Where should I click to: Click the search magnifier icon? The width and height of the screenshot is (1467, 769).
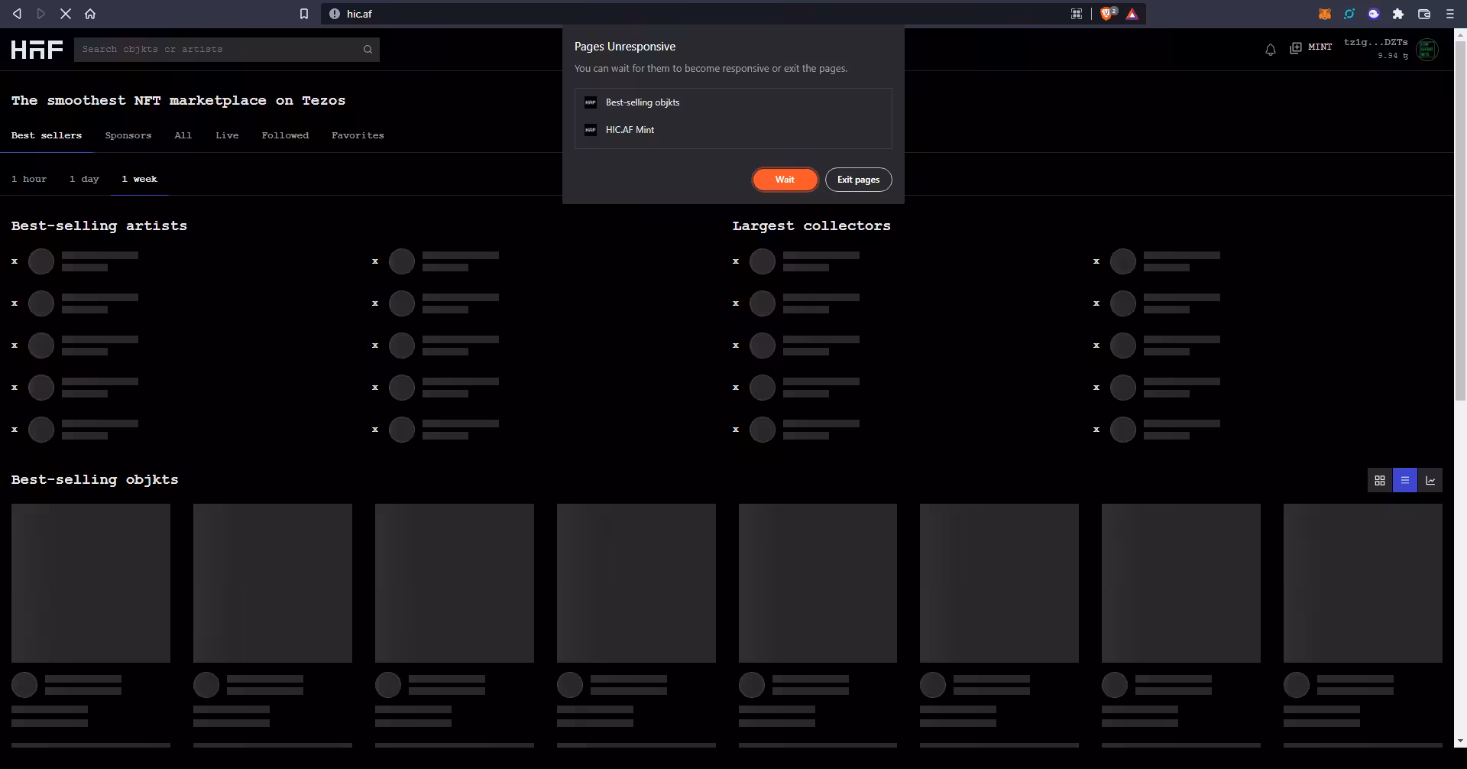pyautogui.click(x=368, y=50)
